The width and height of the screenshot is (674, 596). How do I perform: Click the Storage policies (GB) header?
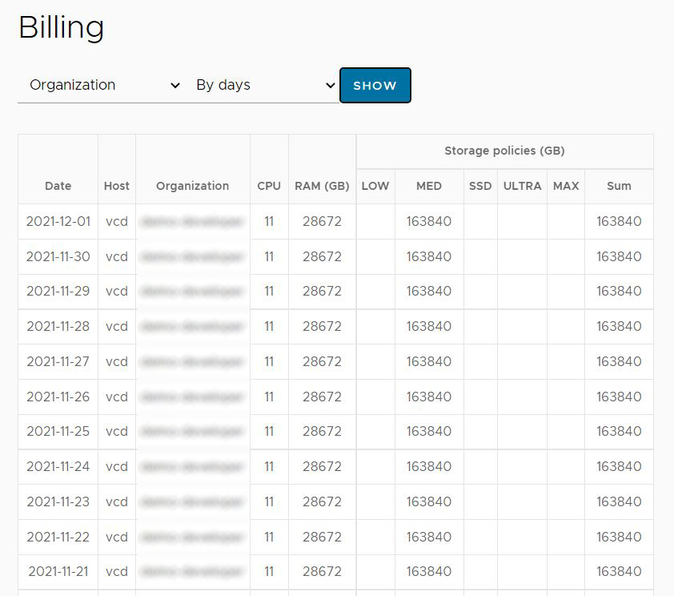(504, 151)
